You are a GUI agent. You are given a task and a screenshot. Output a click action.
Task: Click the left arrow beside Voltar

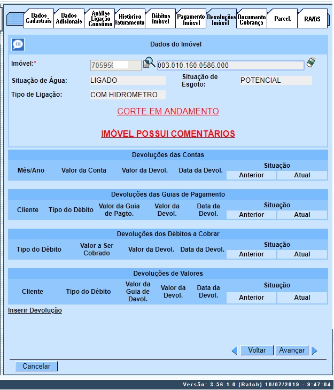(235, 350)
